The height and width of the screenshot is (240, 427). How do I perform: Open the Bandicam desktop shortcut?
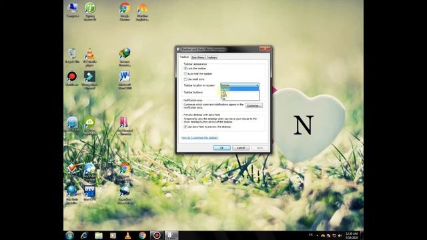click(x=72, y=79)
